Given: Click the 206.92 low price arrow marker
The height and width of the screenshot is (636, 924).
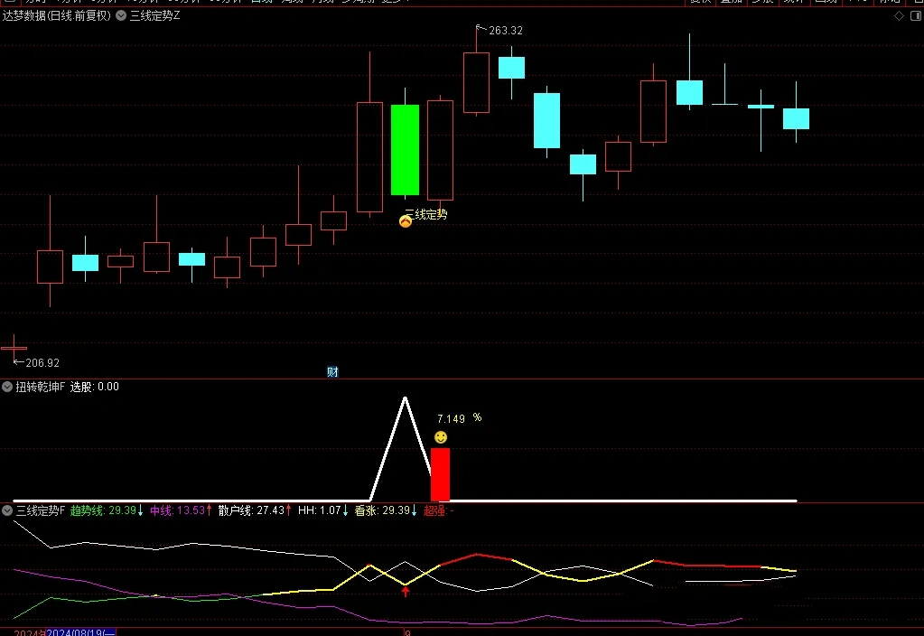Looking at the screenshot, I should click(x=16, y=362).
